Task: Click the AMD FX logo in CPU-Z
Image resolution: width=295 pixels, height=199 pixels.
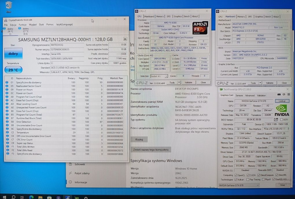Action: tap(200, 28)
